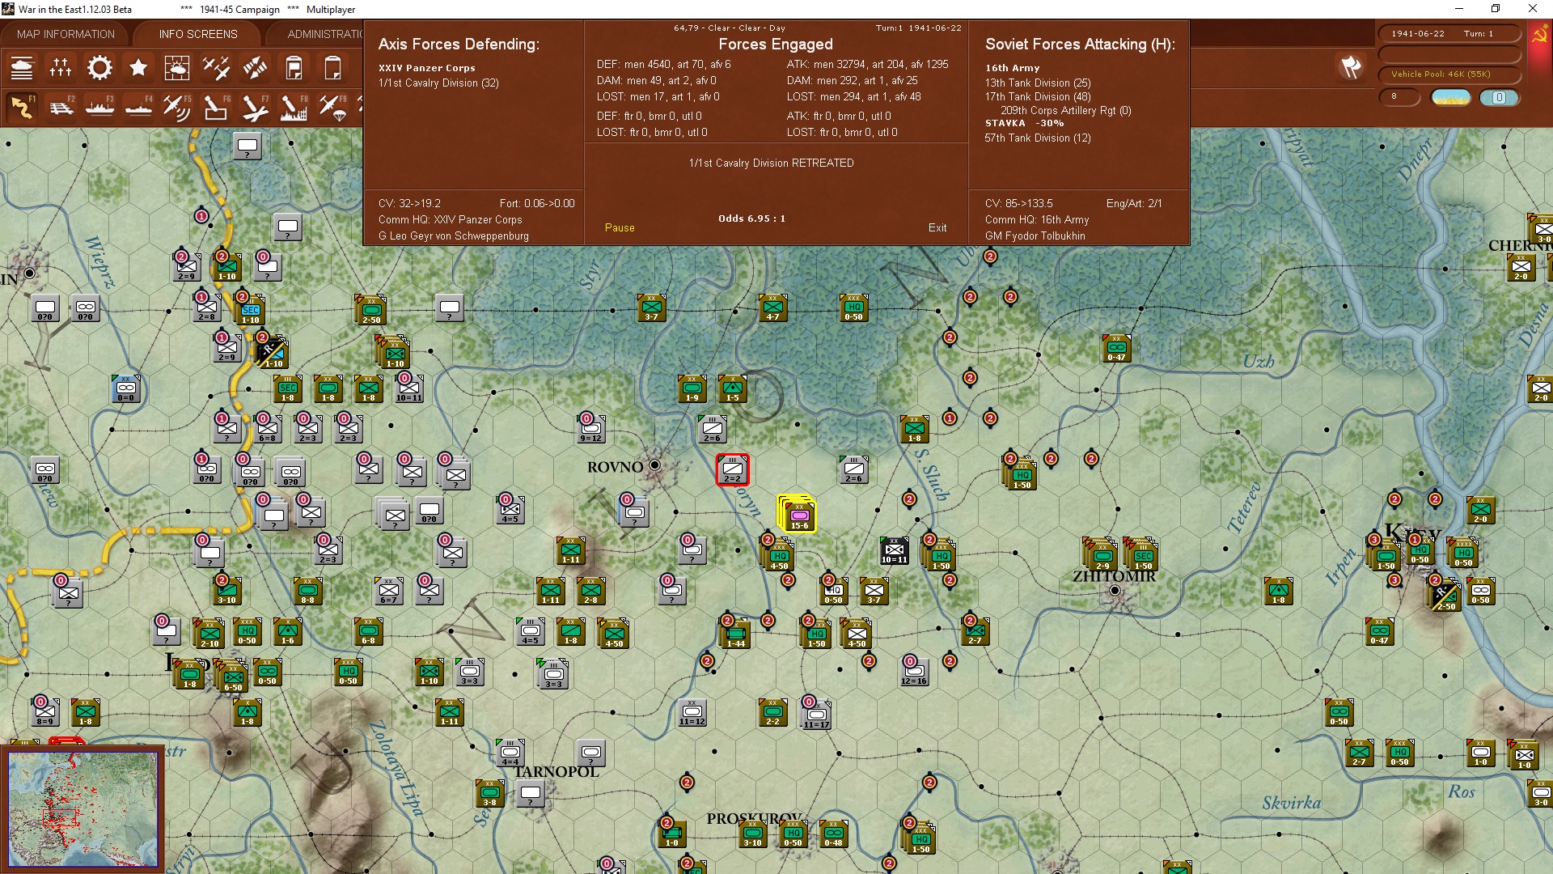The height and width of the screenshot is (874, 1553).
Task: Toggle air recon mode F5
Action: tap(176, 107)
